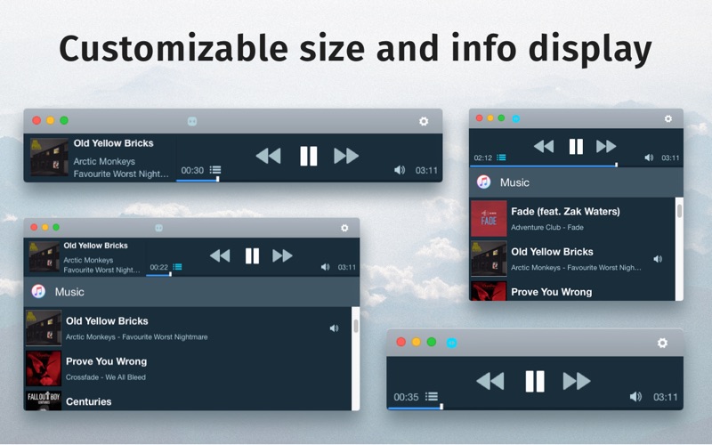Open settings gear in the 00:30 player window

click(424, 121)
